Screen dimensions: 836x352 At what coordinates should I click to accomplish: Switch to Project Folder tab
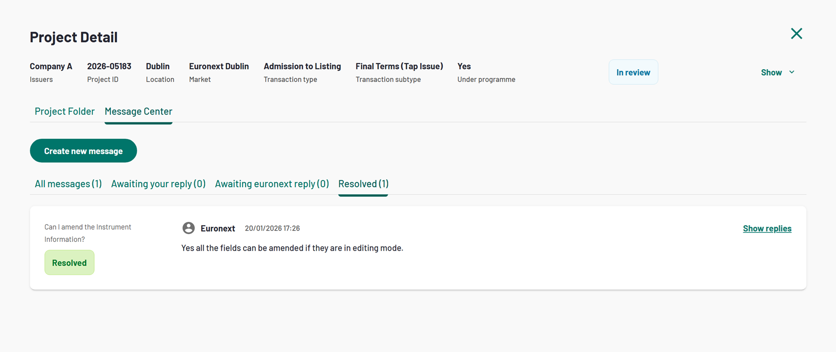pos(64,111)
